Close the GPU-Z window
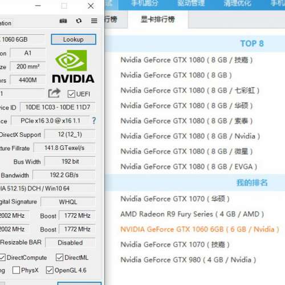This screenshot has height=285, width=285. (91, 6)
